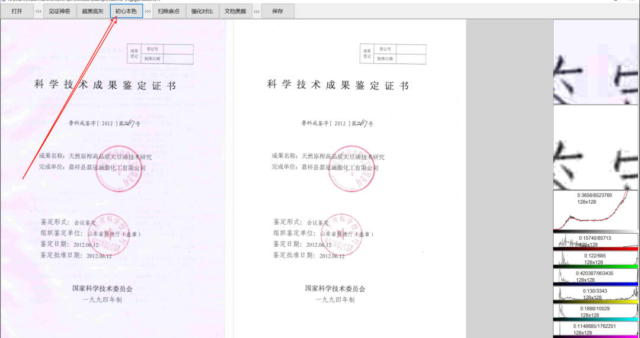The image size is (640, 338).
Task: Click the highlighted 初心本色 button
Action: click(127, 11)
